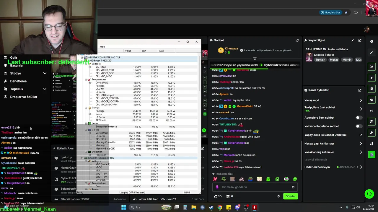Click the Value column header
The image size is (378, 212).
click(x=133, y=51)
